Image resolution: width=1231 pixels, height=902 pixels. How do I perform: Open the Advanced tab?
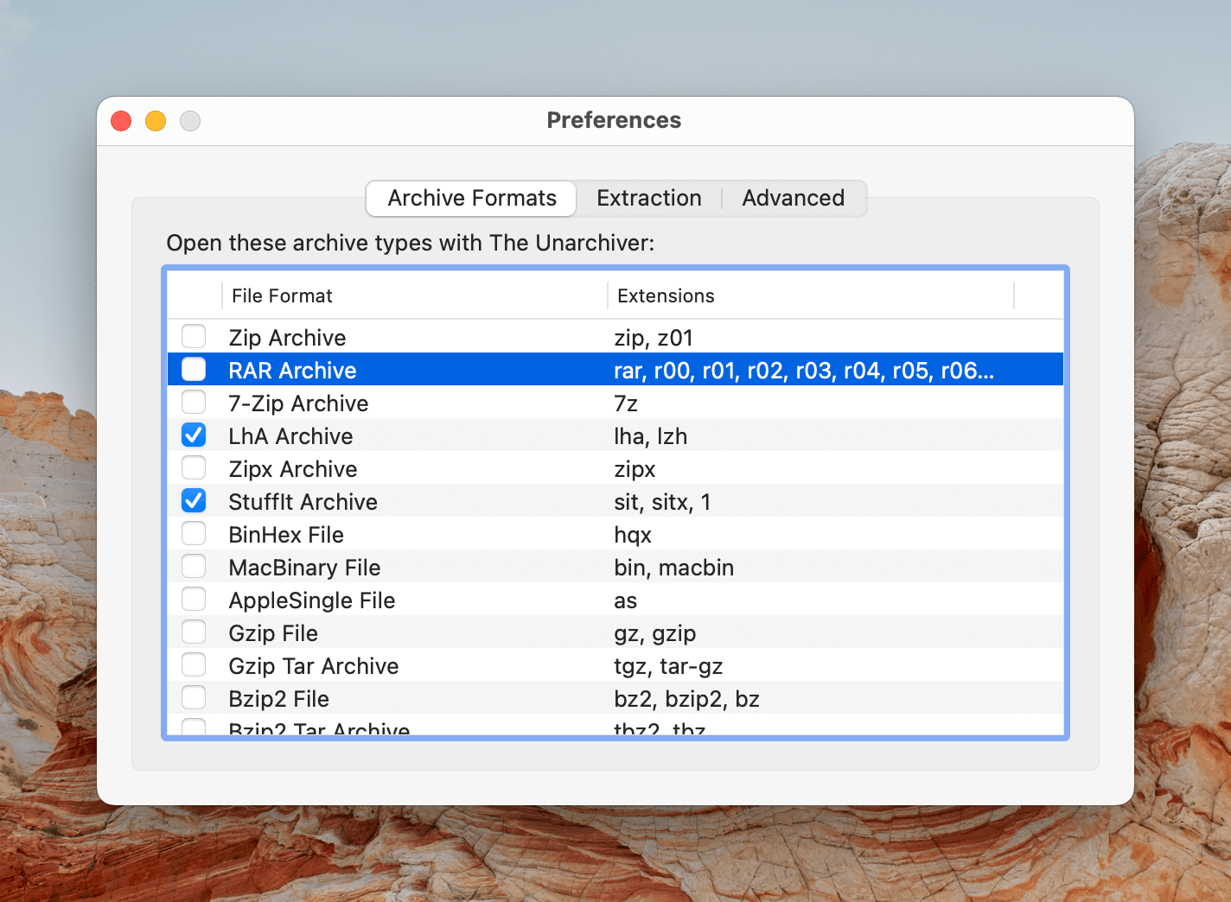click(793, 198)
